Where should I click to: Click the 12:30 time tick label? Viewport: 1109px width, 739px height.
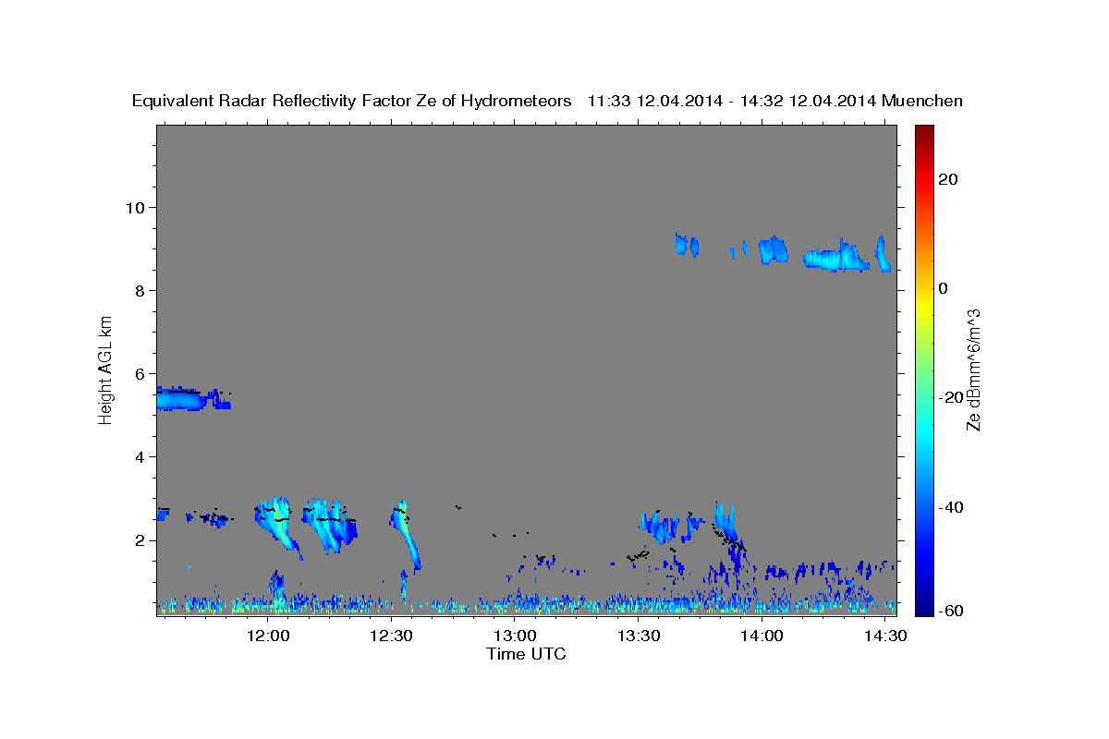tap(392, 636)
